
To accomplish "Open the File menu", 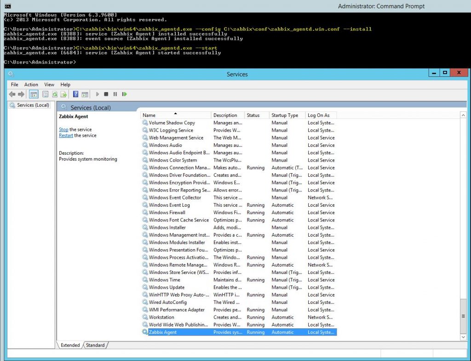I will pyautogui.click(x=14, y=85).
